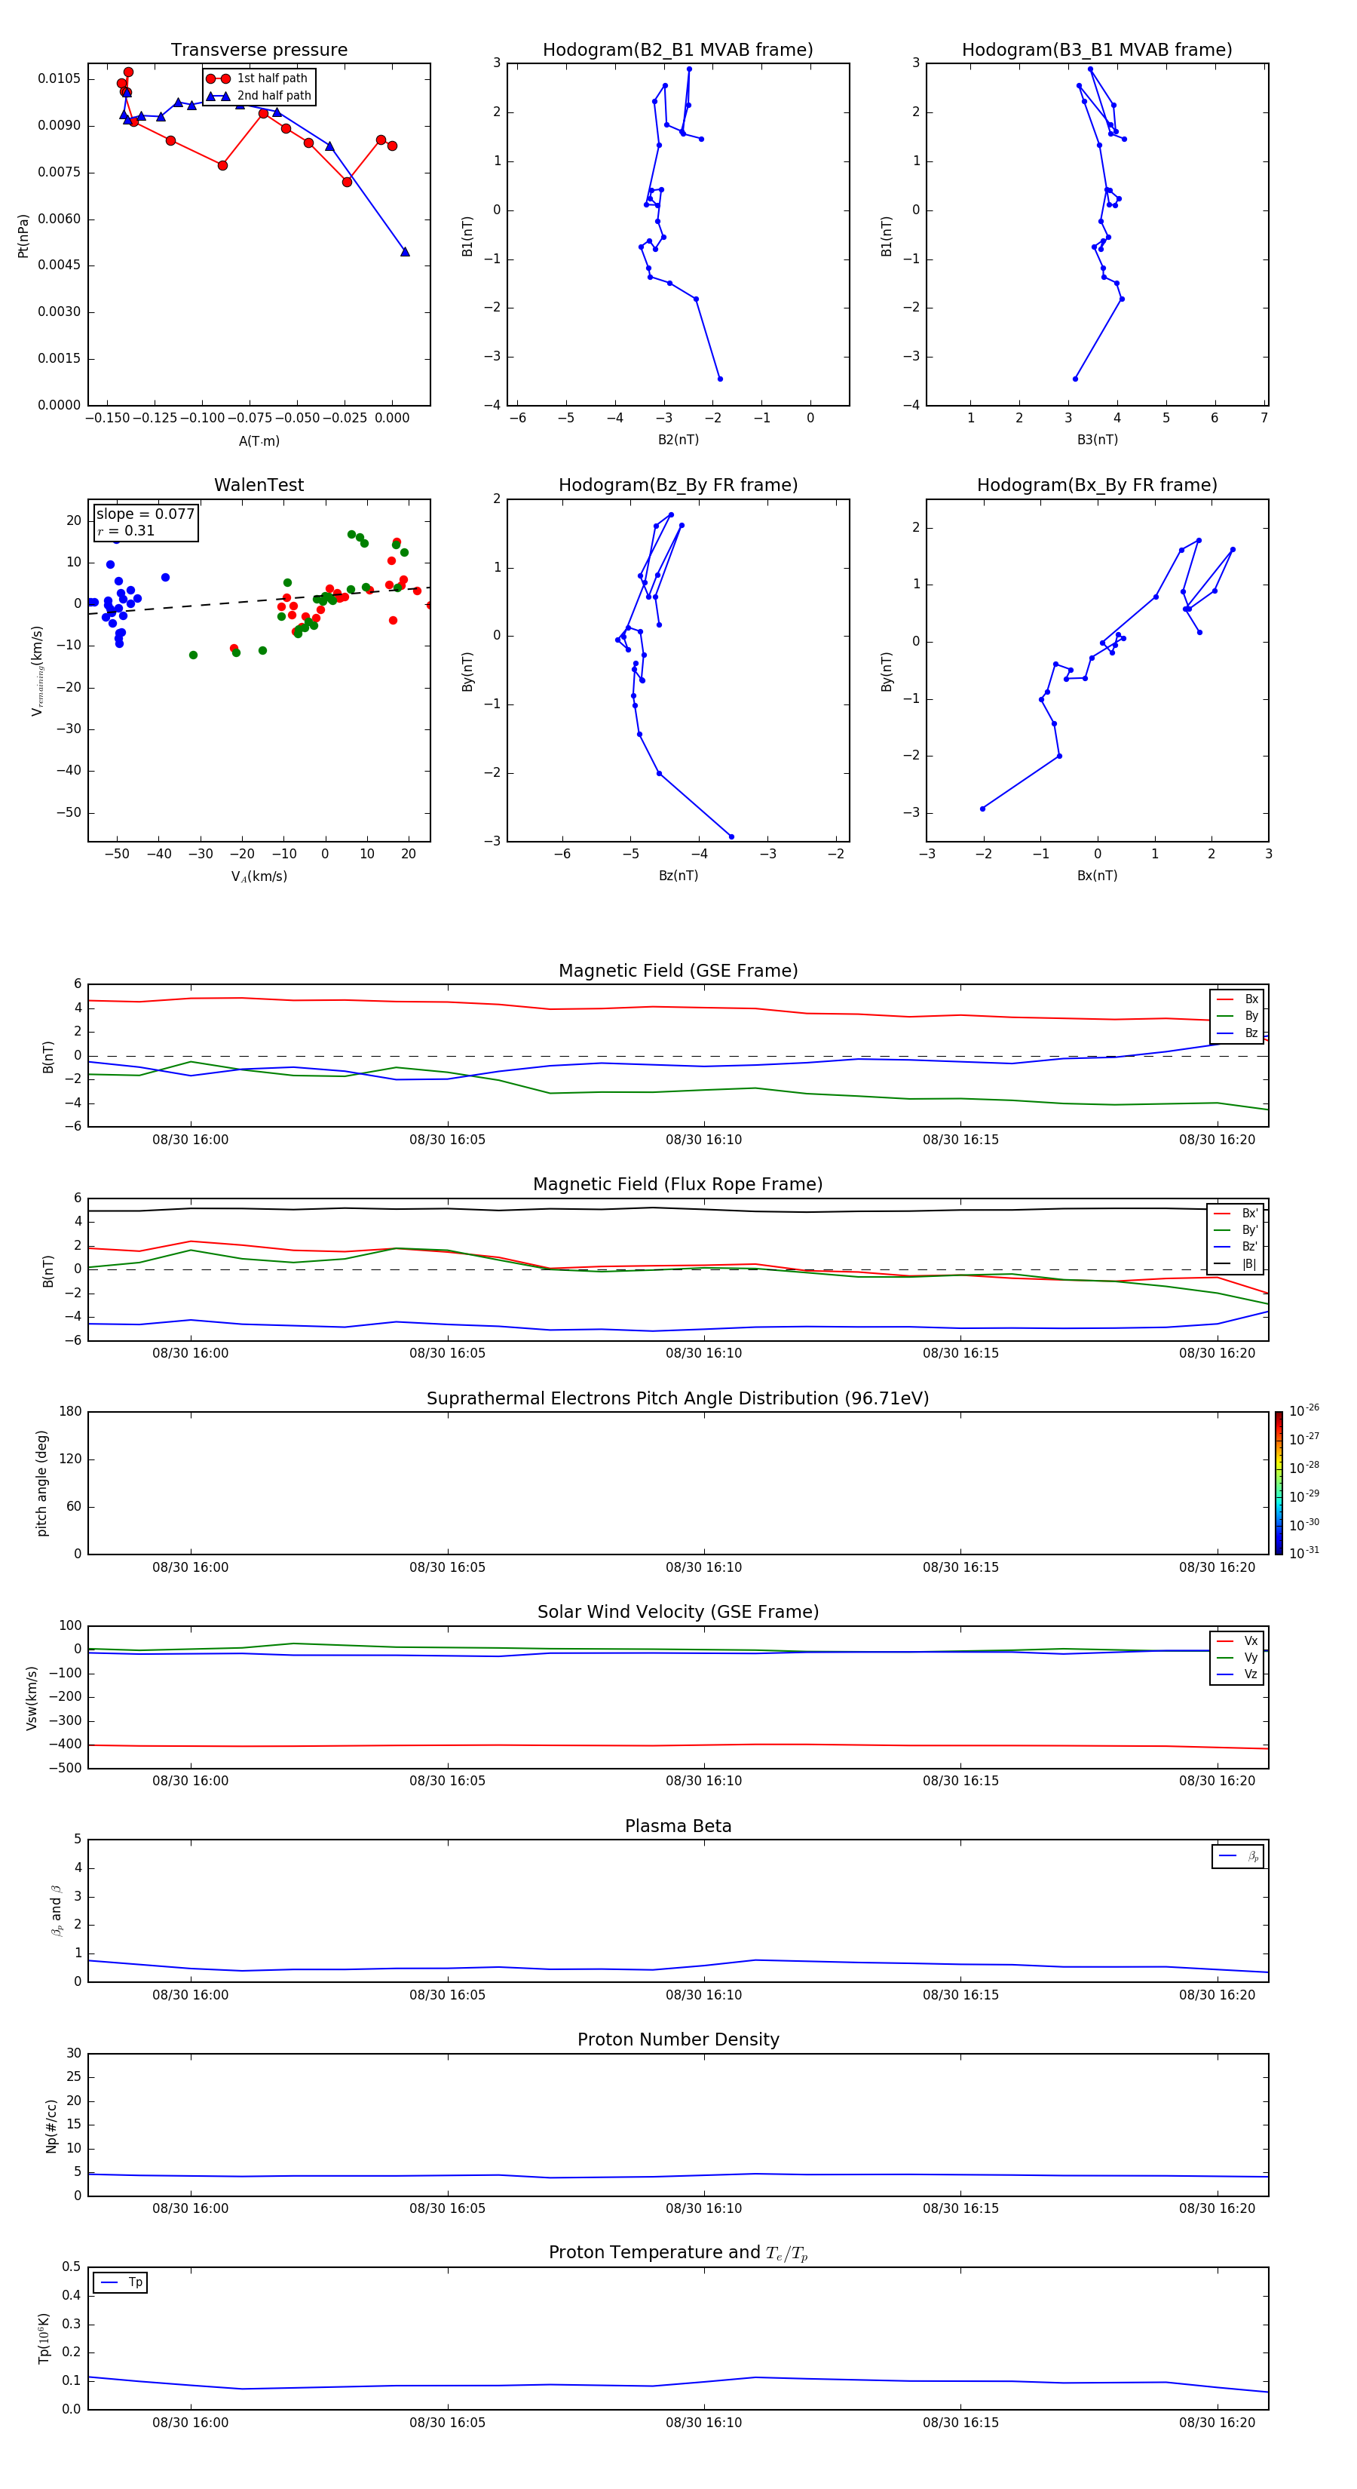Screen dimensions: 1357x2489
Task: Click the 'Hodogram(Bx_By FR frame)' title
Action: click(x=1097, y=485)
